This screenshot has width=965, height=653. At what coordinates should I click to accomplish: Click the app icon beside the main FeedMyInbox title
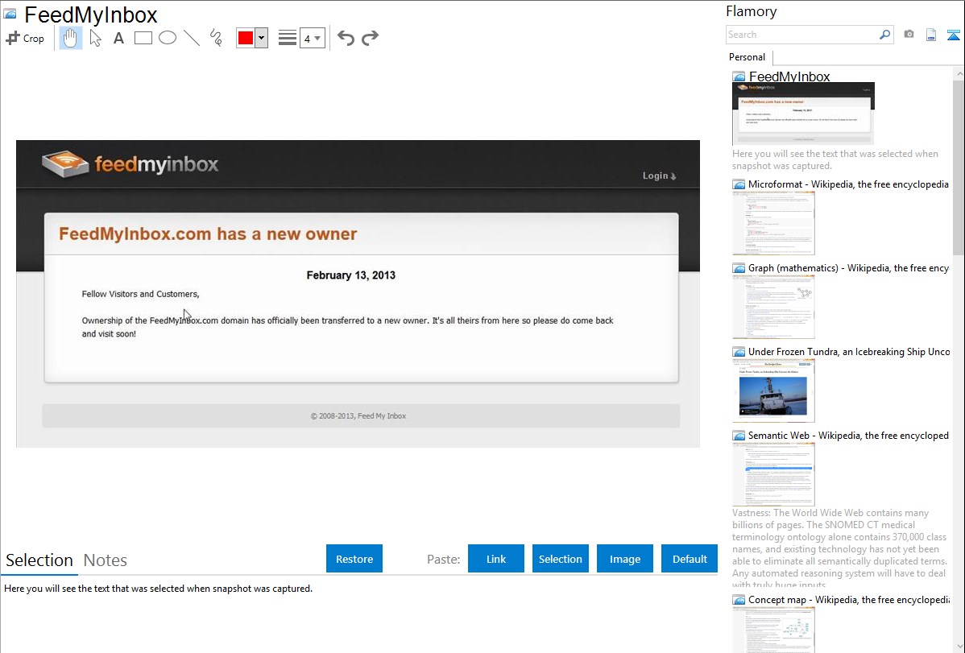pyautogui.click(x=10, y=14)
